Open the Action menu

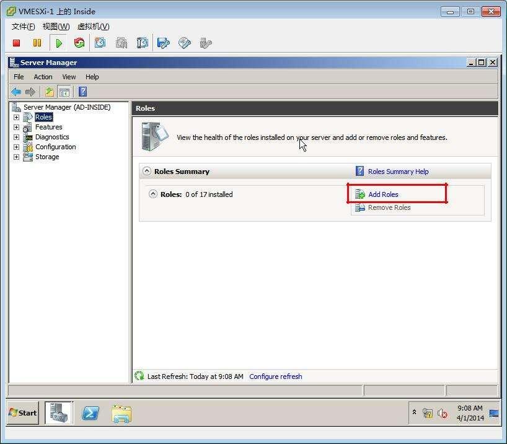(x=43, y=77)
